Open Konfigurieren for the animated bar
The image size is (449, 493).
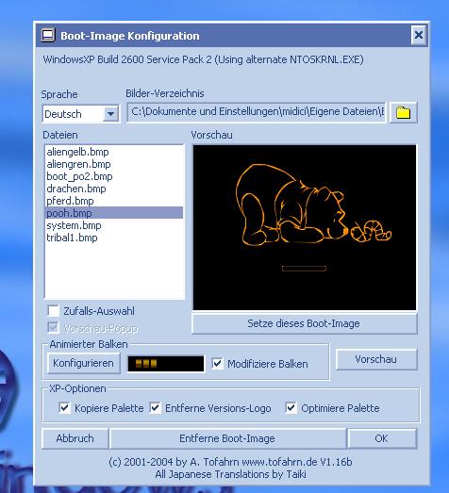click(83, 363)
